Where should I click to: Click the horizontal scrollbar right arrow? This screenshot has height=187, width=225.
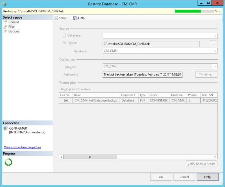215,157
